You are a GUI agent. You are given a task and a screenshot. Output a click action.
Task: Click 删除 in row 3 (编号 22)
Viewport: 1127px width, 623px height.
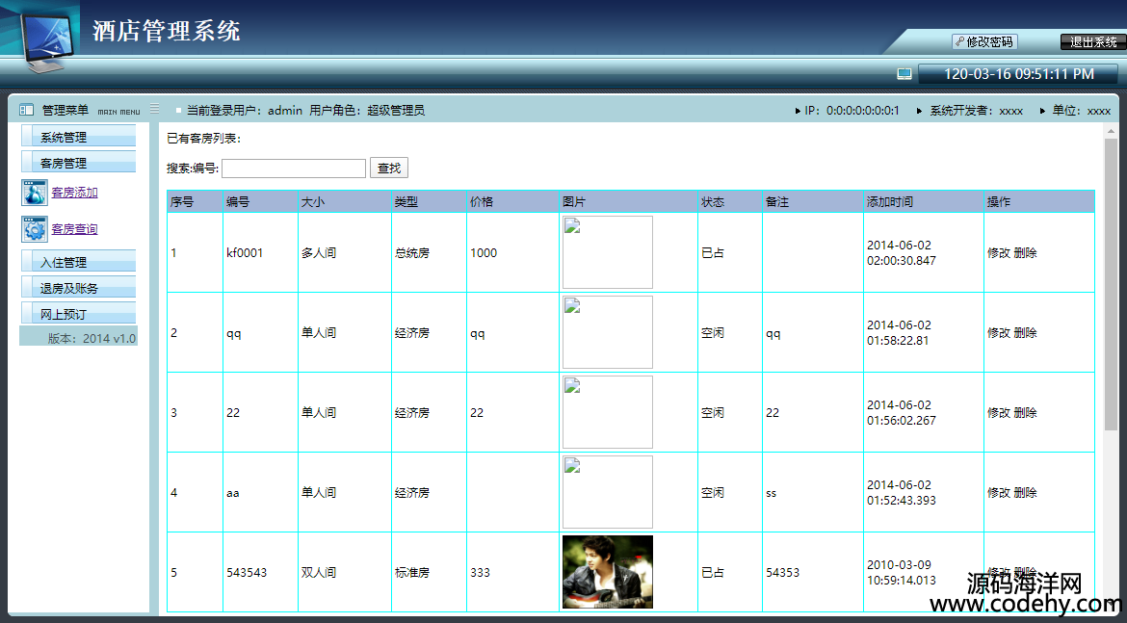coord(1026,412)
